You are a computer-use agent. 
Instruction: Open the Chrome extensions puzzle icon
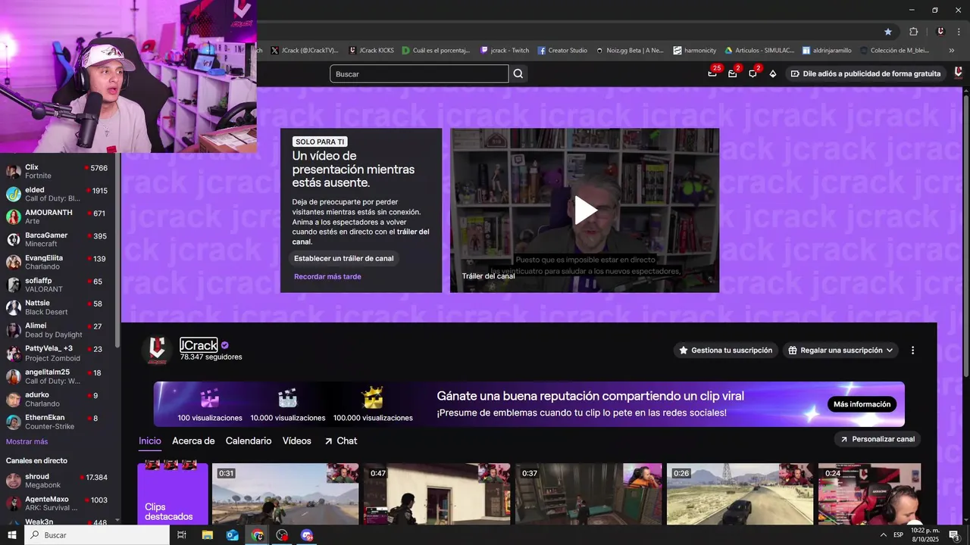click(x=913, y=31)
